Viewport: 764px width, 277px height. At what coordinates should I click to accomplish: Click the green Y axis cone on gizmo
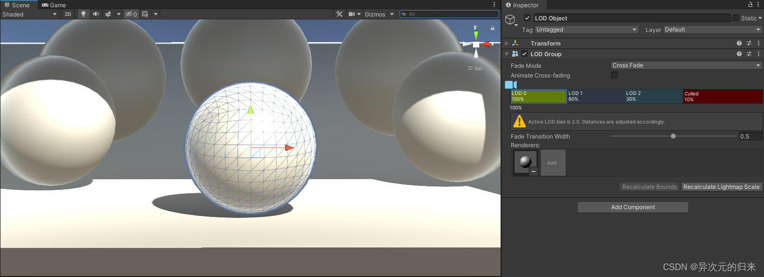tap(476, 35)
